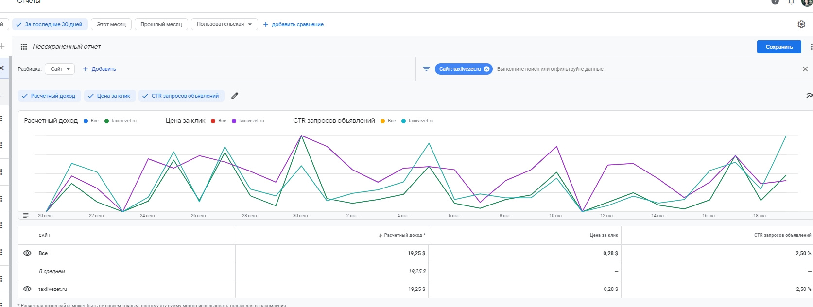The height and width of the screenshot is (307, 813).
Task: Toggle the CTR запросов объявлений metric chip
Action: tap(181, 96)
